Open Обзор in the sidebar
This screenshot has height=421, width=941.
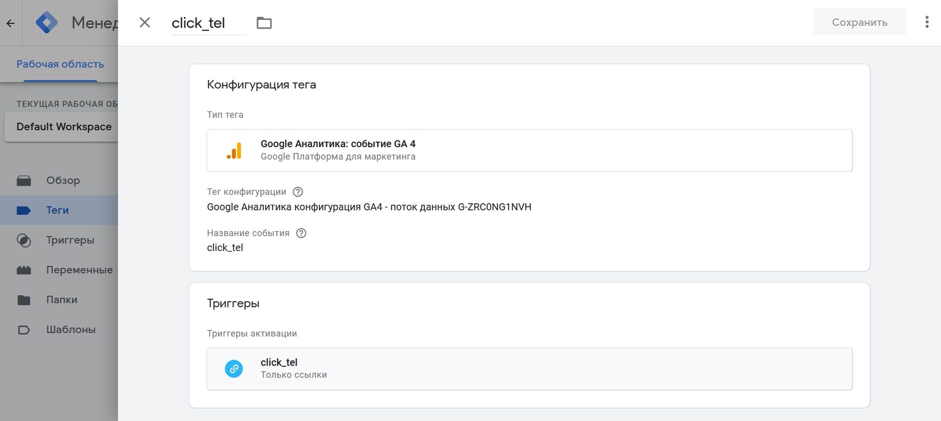pos(59,180)
